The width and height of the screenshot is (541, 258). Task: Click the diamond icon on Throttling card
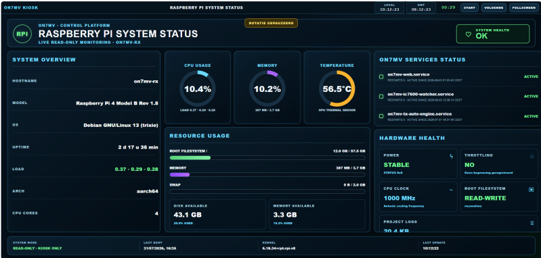click(x=532, y=156)
